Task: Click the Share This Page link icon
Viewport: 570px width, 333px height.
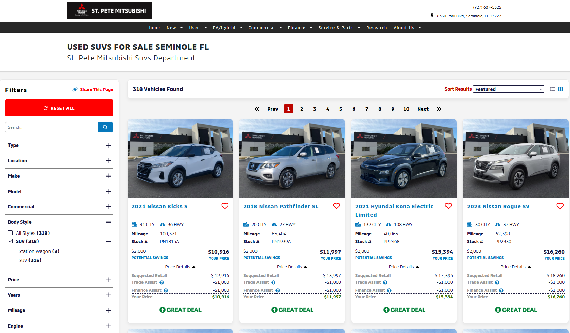Action: click(75, 90)
